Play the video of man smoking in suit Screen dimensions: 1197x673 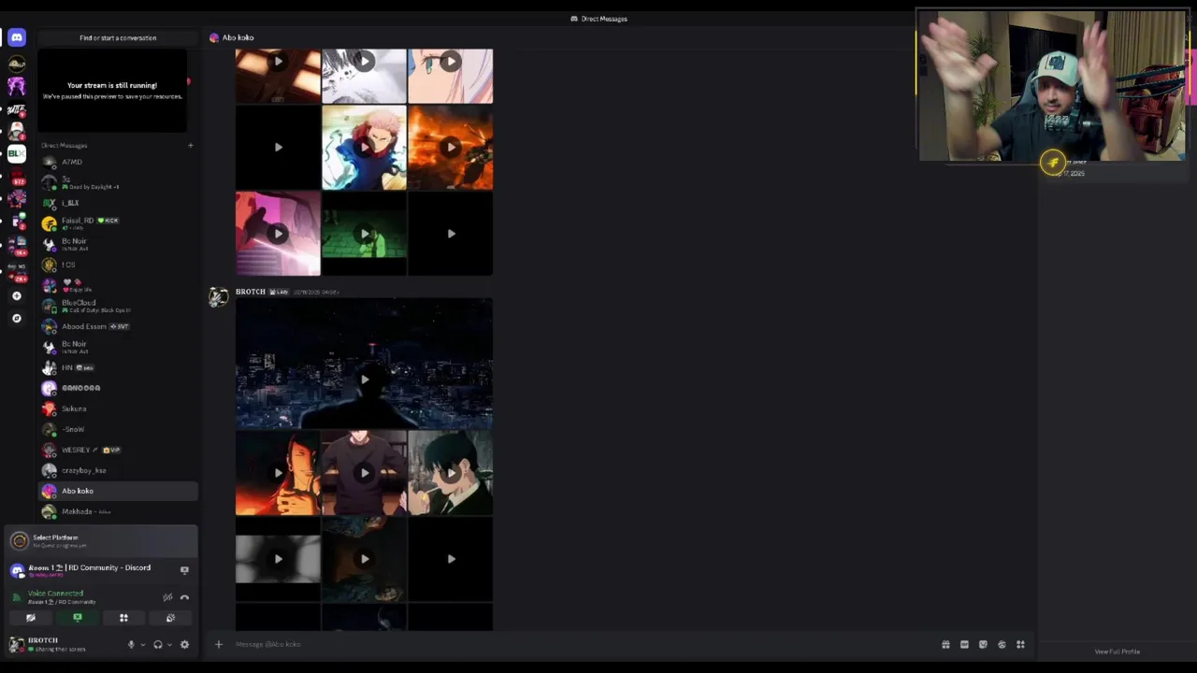(451, 472)
